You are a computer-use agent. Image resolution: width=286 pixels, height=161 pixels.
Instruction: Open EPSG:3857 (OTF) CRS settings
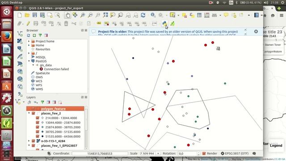pos(234,153)
